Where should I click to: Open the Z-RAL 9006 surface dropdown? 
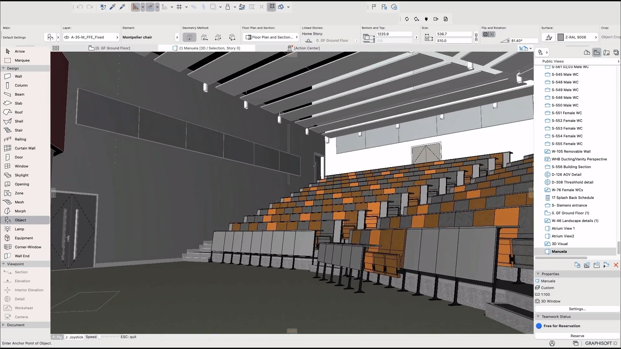coord(577,37)
